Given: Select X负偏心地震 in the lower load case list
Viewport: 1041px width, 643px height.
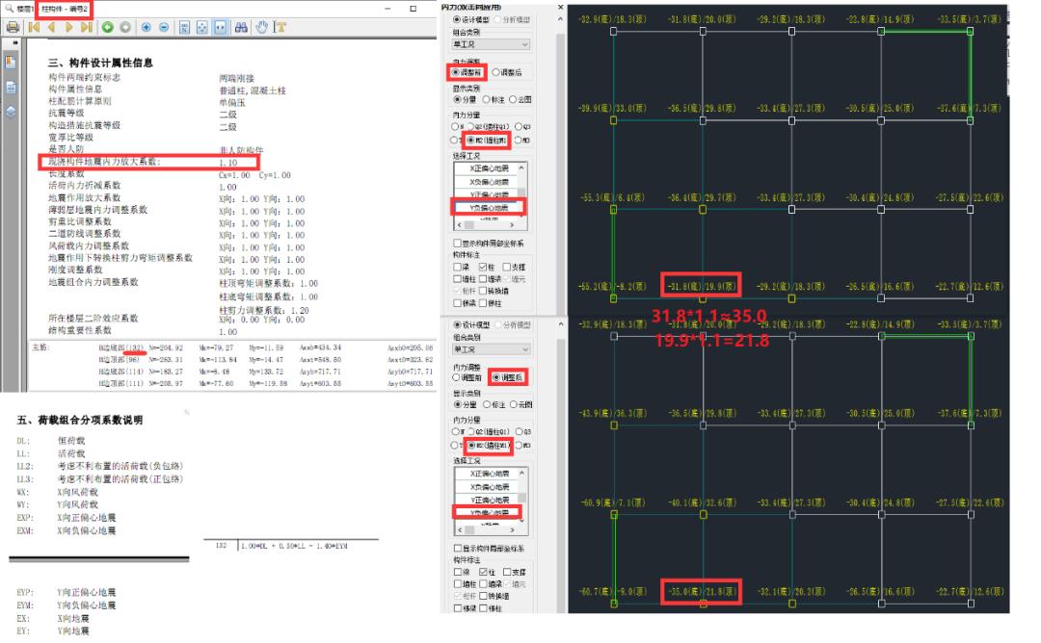Looking at the screenshot, I should click(486, 487).
